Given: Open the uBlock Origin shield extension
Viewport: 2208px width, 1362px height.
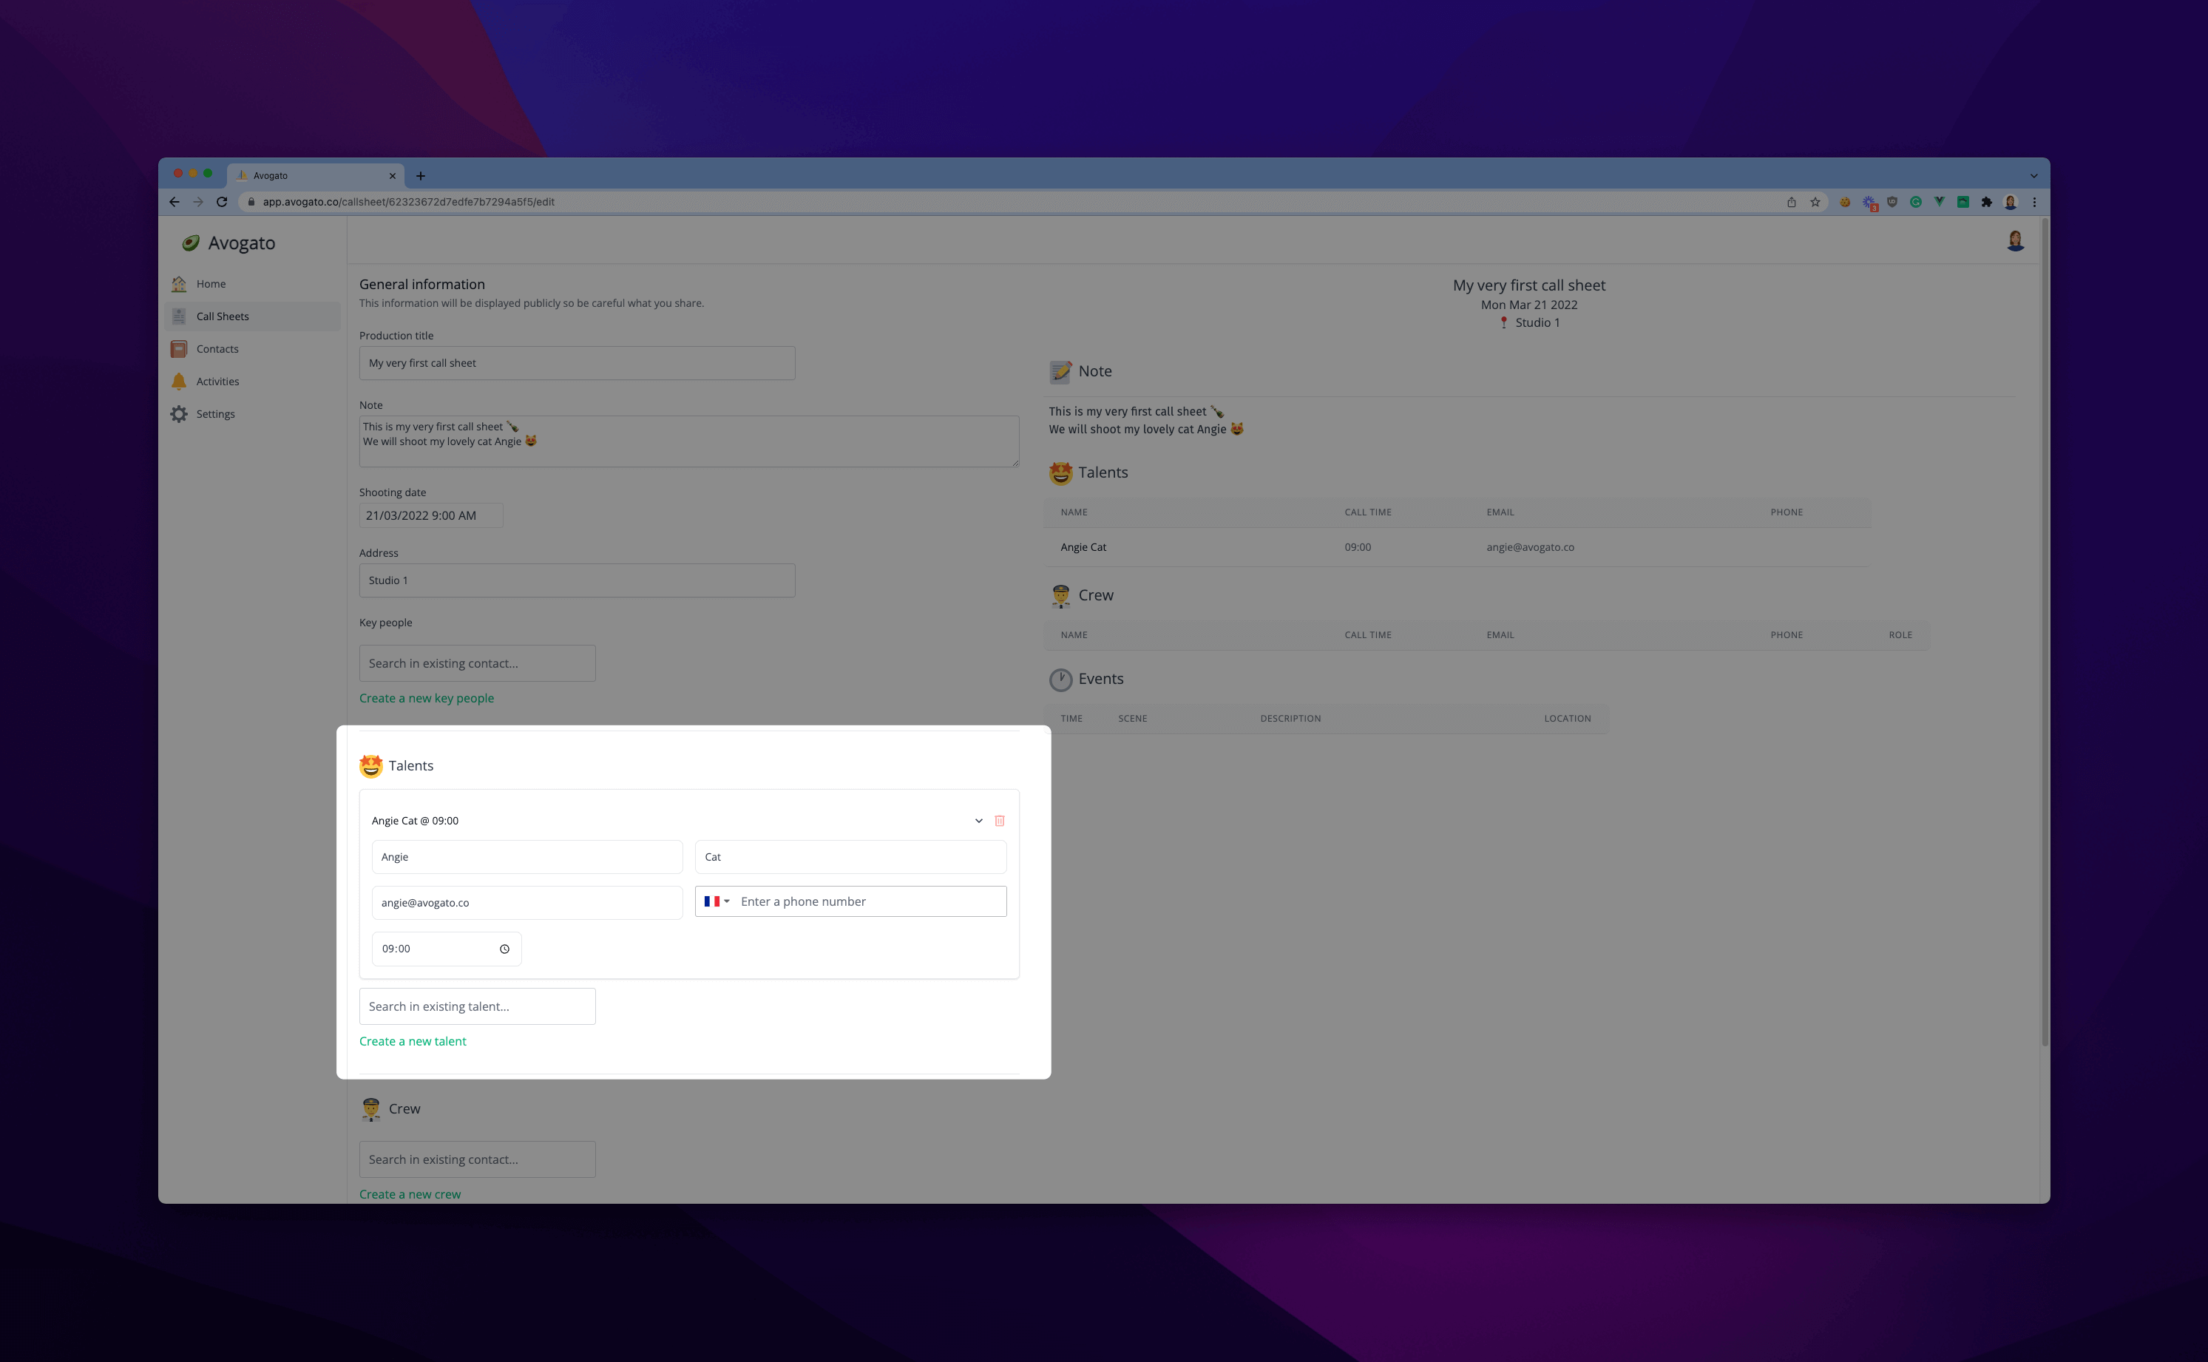Looking at the screenshot, I should pos(1892,202).
